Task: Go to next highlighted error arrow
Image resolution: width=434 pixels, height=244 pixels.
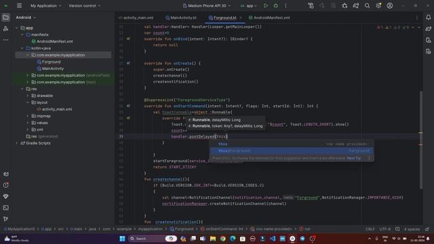Action: pos(419,27)
